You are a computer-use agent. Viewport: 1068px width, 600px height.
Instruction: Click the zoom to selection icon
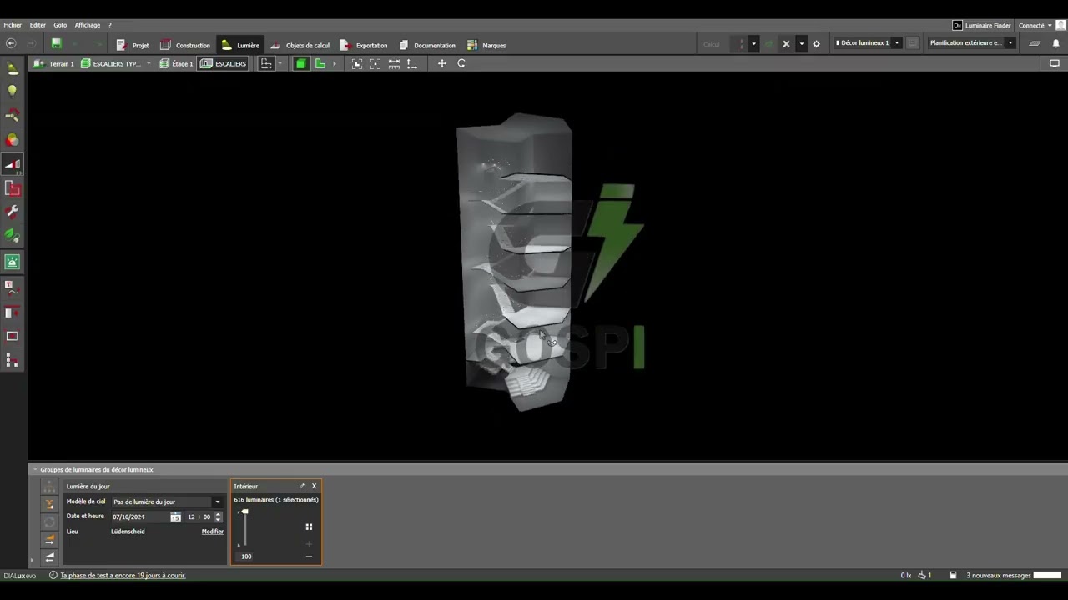pos(375,63)
